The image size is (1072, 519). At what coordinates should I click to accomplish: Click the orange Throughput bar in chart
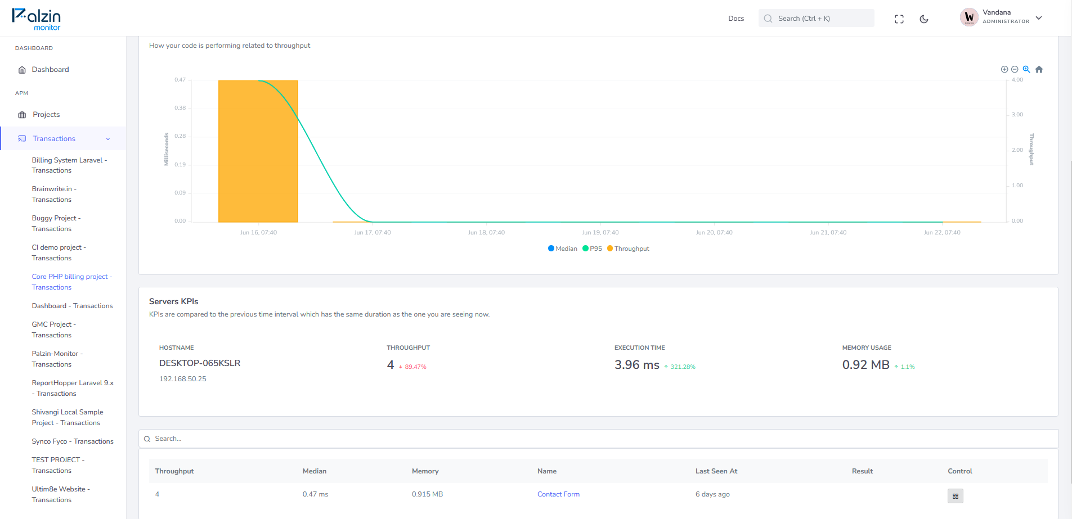(x=258, y=151)
